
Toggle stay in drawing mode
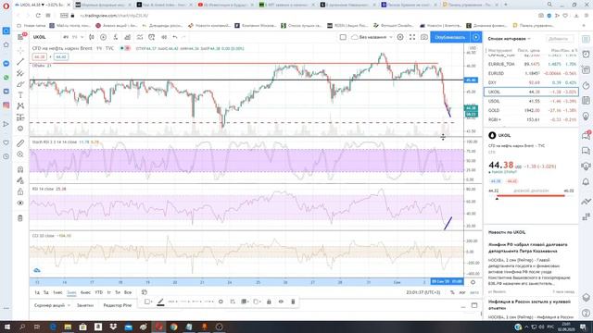pyautogui.click(x=20, y=180)
